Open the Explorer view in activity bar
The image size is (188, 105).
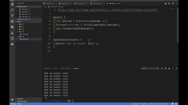[x=12, y=4]
